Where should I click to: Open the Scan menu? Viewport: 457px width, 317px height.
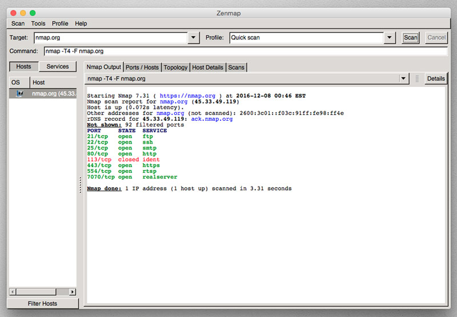[x=18, y=23]
